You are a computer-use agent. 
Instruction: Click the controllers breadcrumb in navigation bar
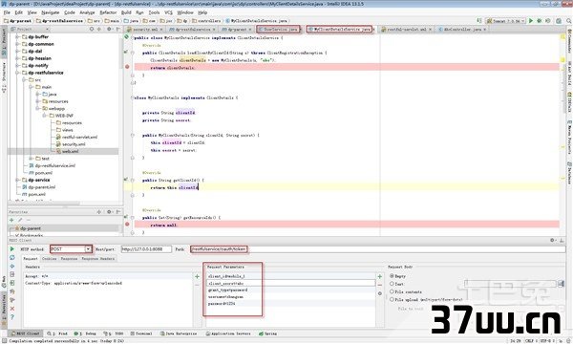click(206, 21)
